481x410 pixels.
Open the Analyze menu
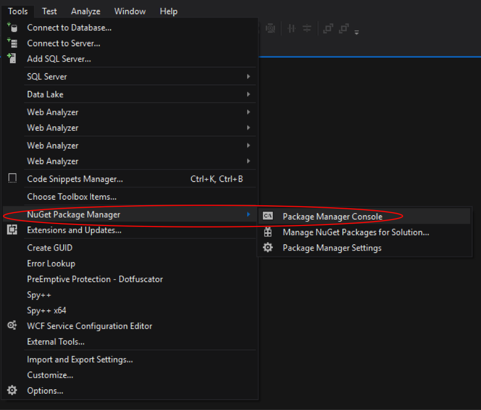pyautogui.click(x=85, y=11)
